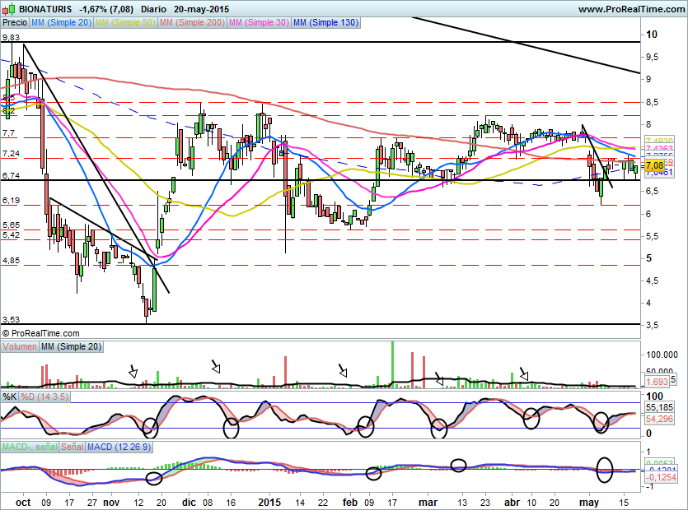Screen dimensions: 688x510
Task: Click the © ProRealTime.com copyright text
Action: pyautogui.click(x=41, y=333)
